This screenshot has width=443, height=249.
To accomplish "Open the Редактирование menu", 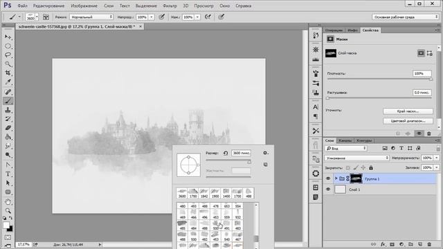I will tap(48, 6).
